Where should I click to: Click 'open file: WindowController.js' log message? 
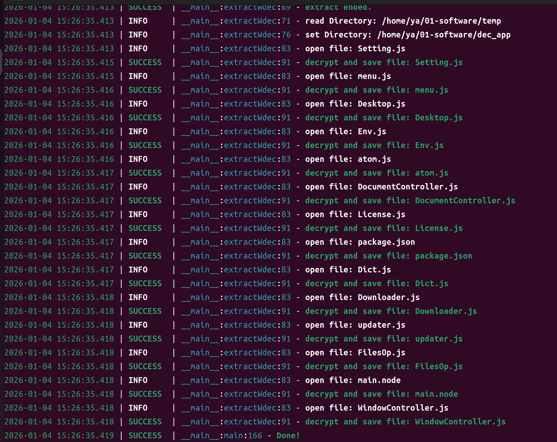(376, 408)
